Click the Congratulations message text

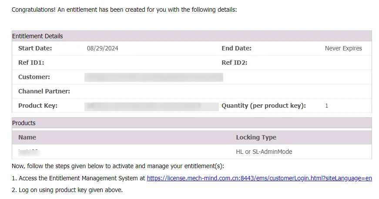(x=124, y=9)
